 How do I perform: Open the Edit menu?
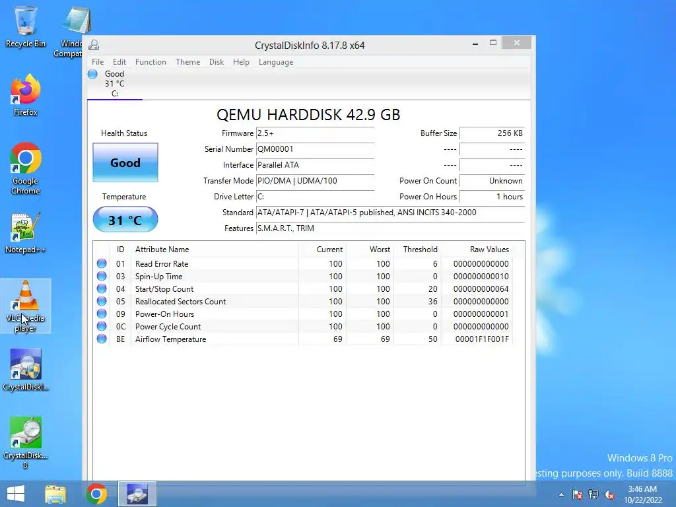click(x=119, y=61)
